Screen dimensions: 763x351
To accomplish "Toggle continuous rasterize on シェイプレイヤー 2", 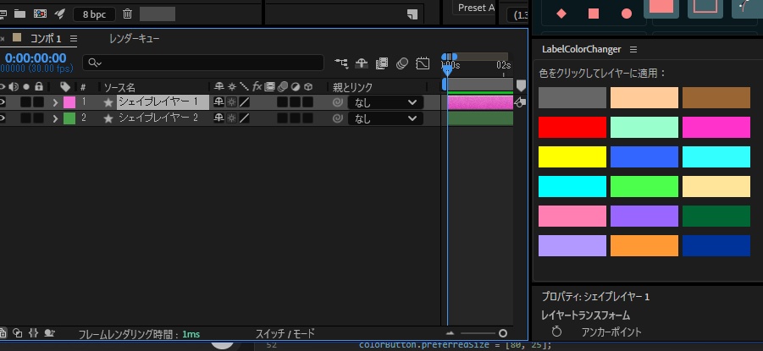I will [x=232, y=118].
